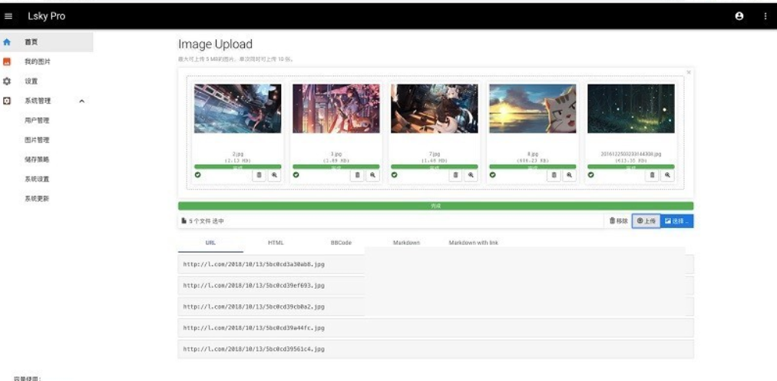This screenshot has height=381, width=777.
Task: Select the cat sunset image thumbnail
Action: pos(533,108)
